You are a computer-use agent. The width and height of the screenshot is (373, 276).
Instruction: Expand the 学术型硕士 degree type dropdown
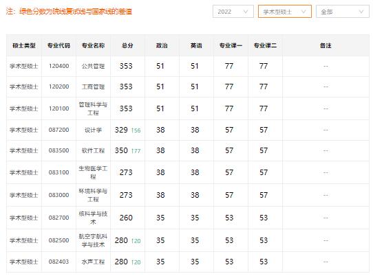pos(284,12)
